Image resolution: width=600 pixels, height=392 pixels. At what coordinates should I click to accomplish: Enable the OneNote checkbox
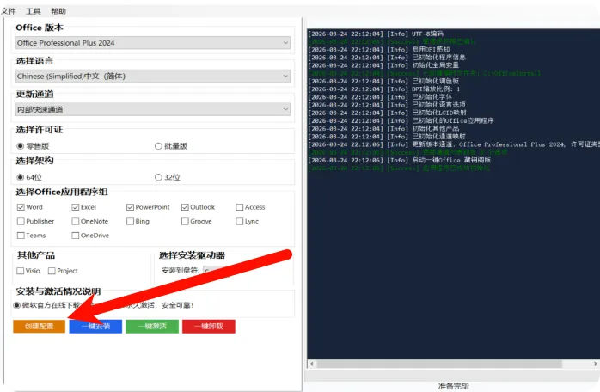tap(76, 221)
